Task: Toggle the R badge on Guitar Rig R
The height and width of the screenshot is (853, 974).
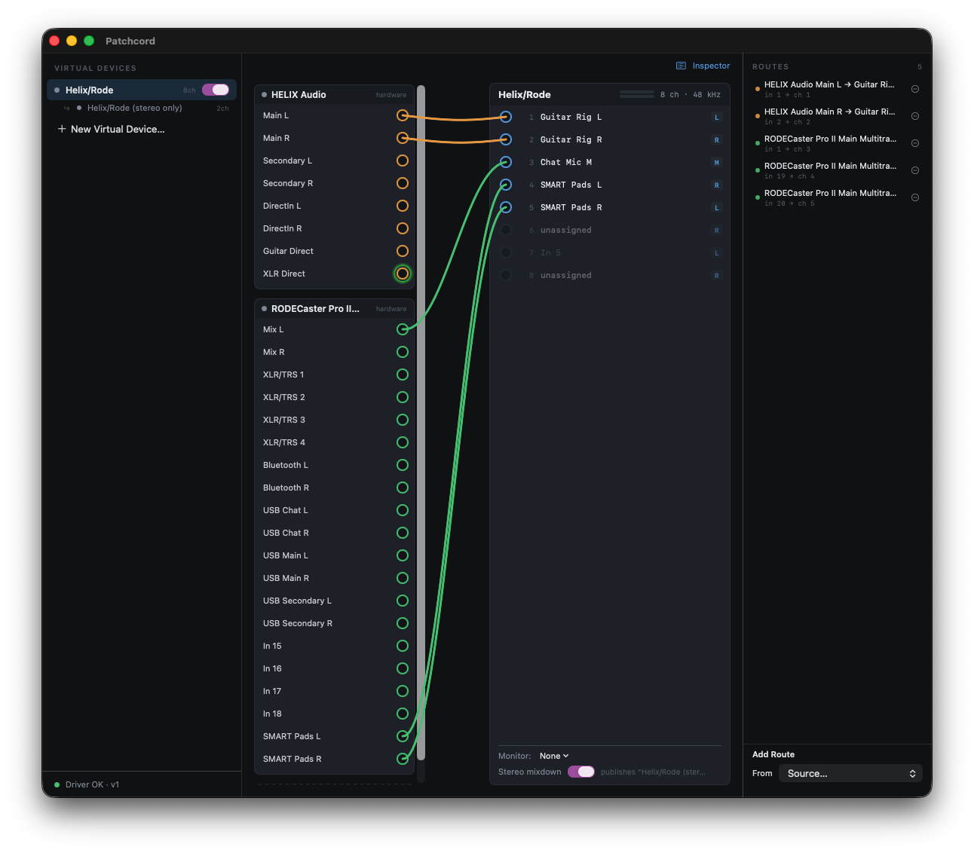Action: click(717, 140)
